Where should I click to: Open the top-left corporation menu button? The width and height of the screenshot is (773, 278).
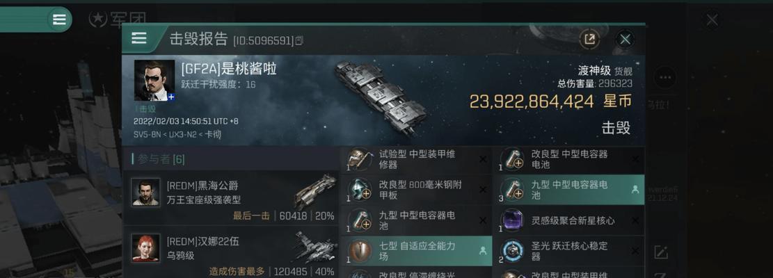click(x=59, y=19)
